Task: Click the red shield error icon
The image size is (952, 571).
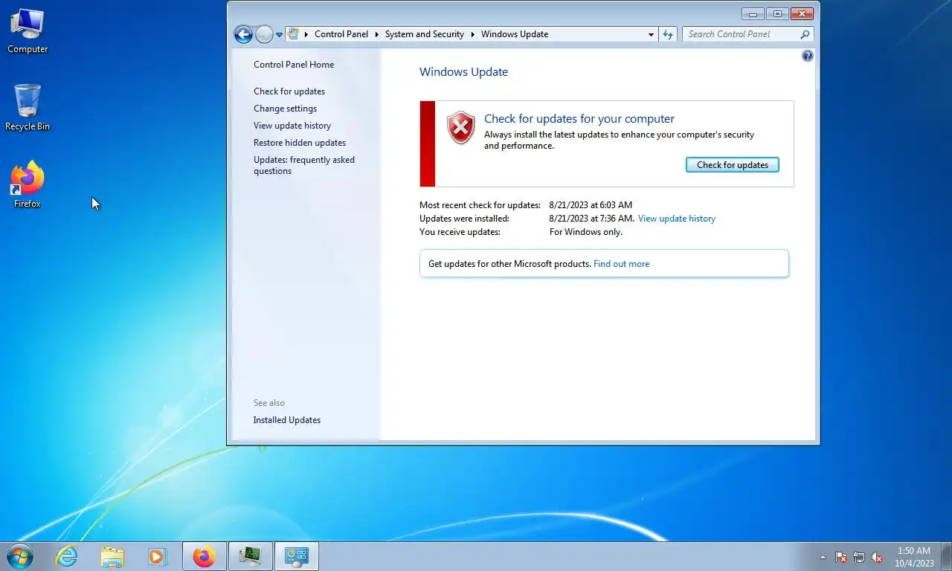Action: pos(460,128)
